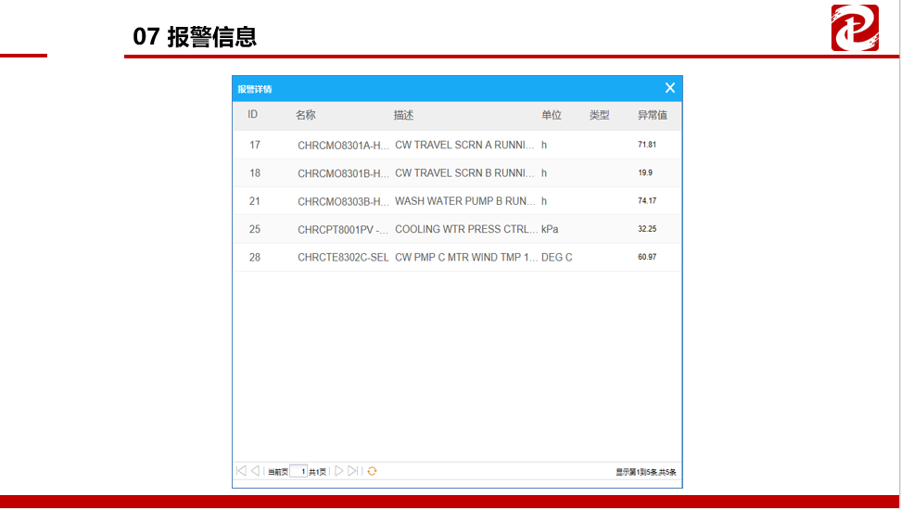Sort by 描述 column header

pyautogui.click(x=403, y=115)
